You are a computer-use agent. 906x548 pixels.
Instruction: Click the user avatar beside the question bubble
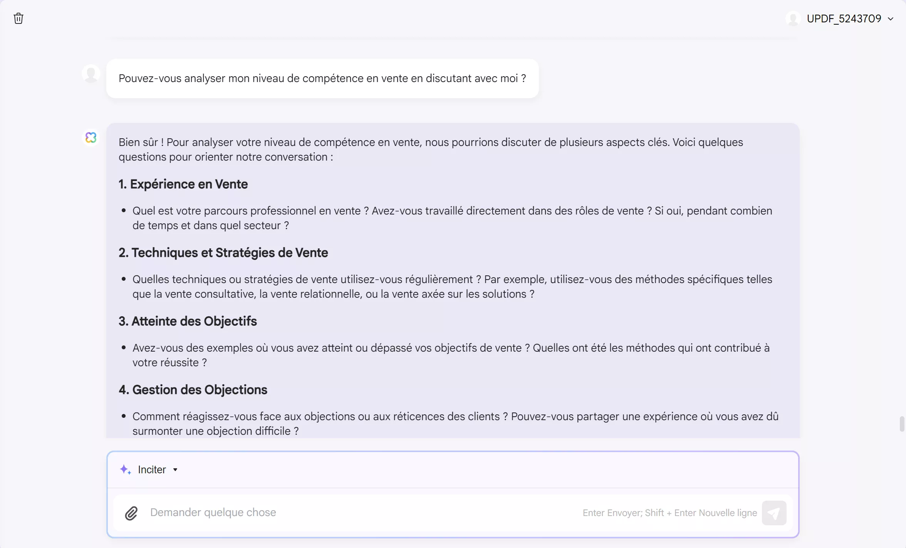pos(91,73)
